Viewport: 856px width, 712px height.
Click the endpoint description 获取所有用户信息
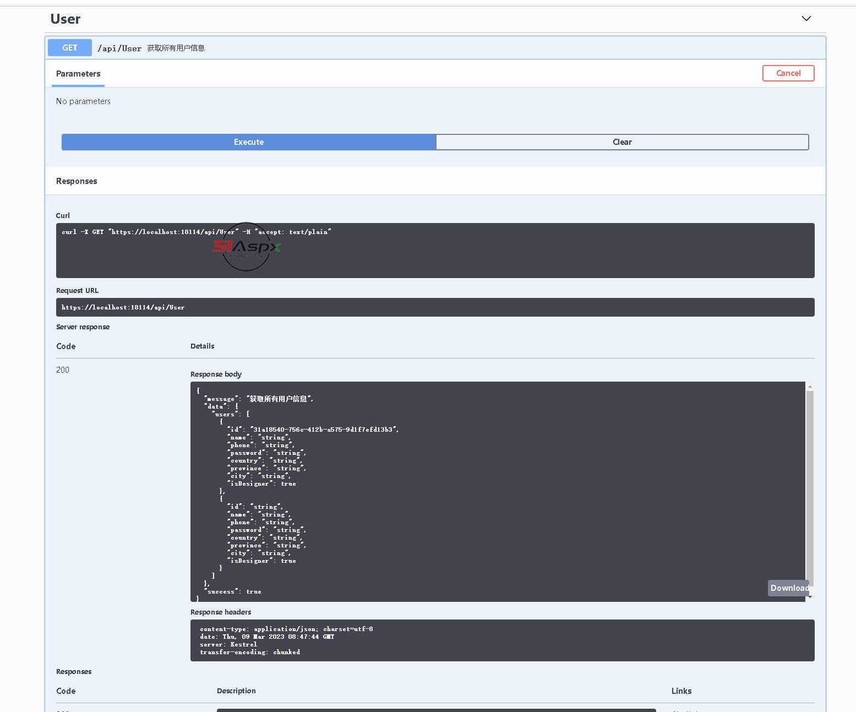176,48
